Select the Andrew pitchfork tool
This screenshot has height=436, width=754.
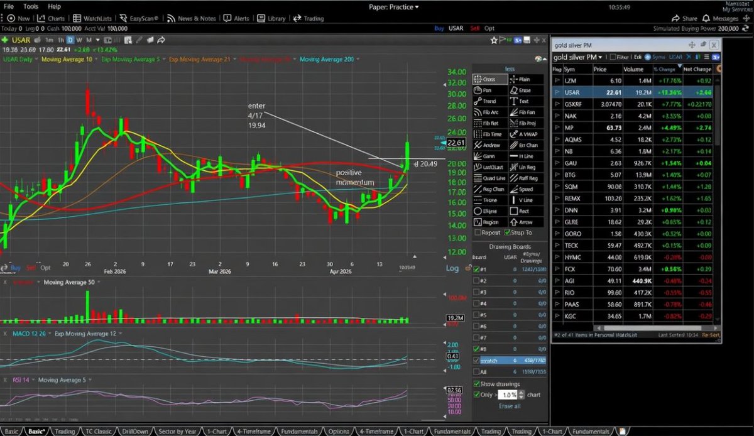click(491, 145)
